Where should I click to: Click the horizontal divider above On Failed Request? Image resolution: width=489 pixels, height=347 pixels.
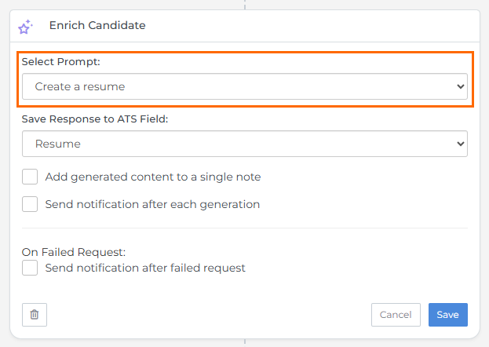(x=244, y=228)
